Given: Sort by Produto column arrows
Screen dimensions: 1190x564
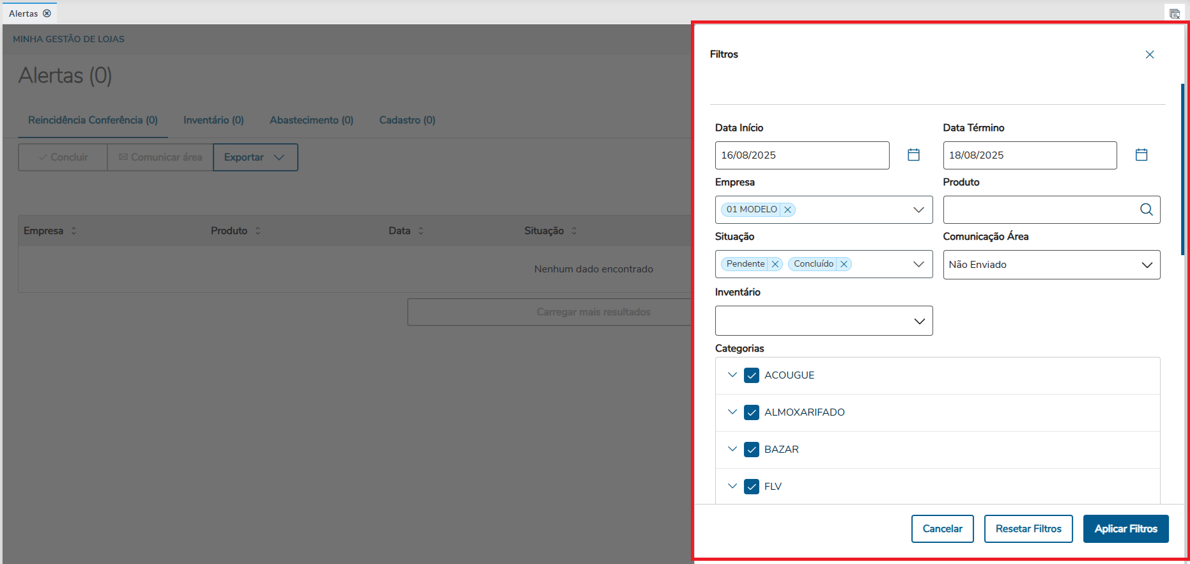Looking at the screenshot, I should pyautogui.click(x=258, y=231).
